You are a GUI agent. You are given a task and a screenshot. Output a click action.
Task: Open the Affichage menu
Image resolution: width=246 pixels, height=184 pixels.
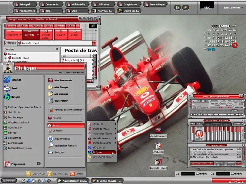coord(35,26)
